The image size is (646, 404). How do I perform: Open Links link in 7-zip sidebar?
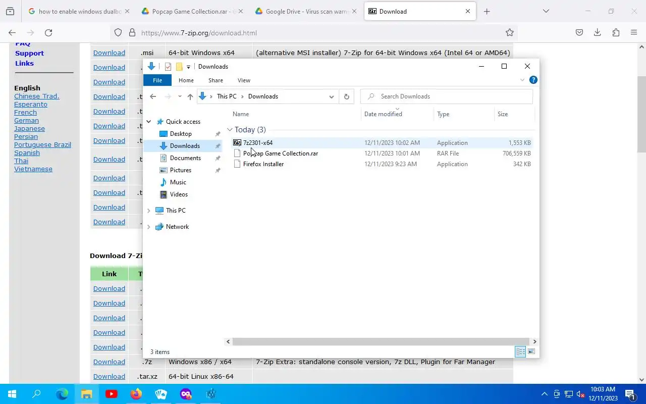tap(24, 64)
